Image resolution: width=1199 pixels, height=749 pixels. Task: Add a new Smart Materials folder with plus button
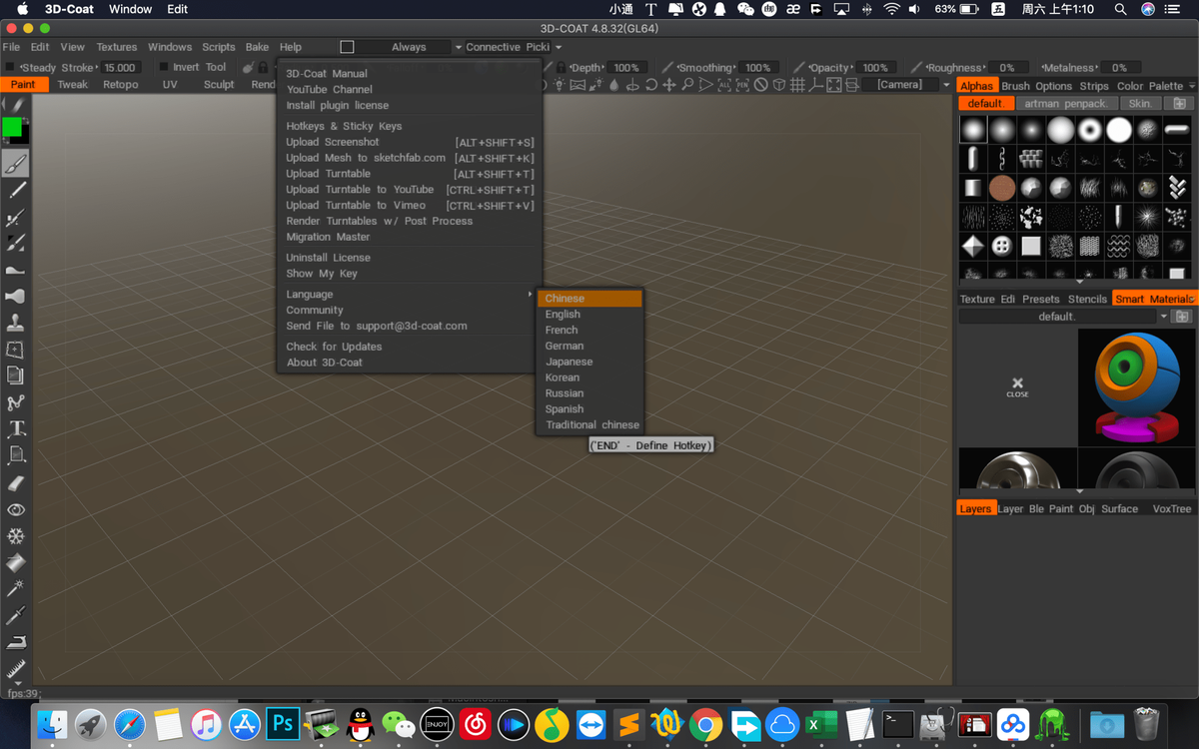1182,317
